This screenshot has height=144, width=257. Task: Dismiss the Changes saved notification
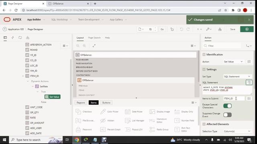pyautogui.click(x=249, y=20)
